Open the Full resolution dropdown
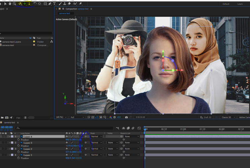Screen dimensions: 250x168 (77, 117)
